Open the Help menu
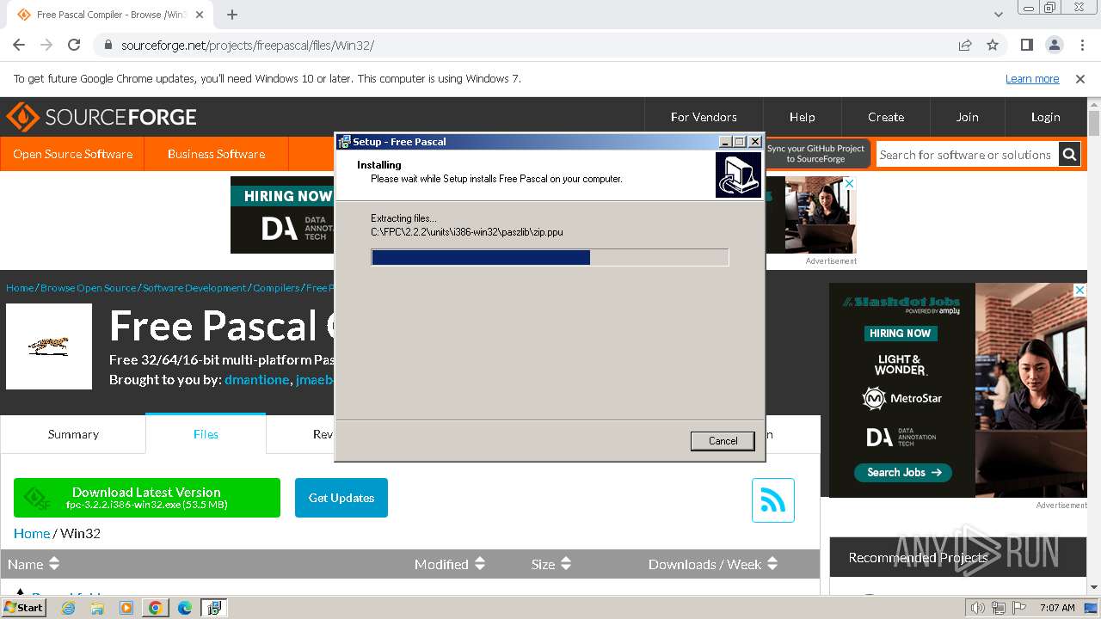1101x619 pixels. (x=802, y=117)
